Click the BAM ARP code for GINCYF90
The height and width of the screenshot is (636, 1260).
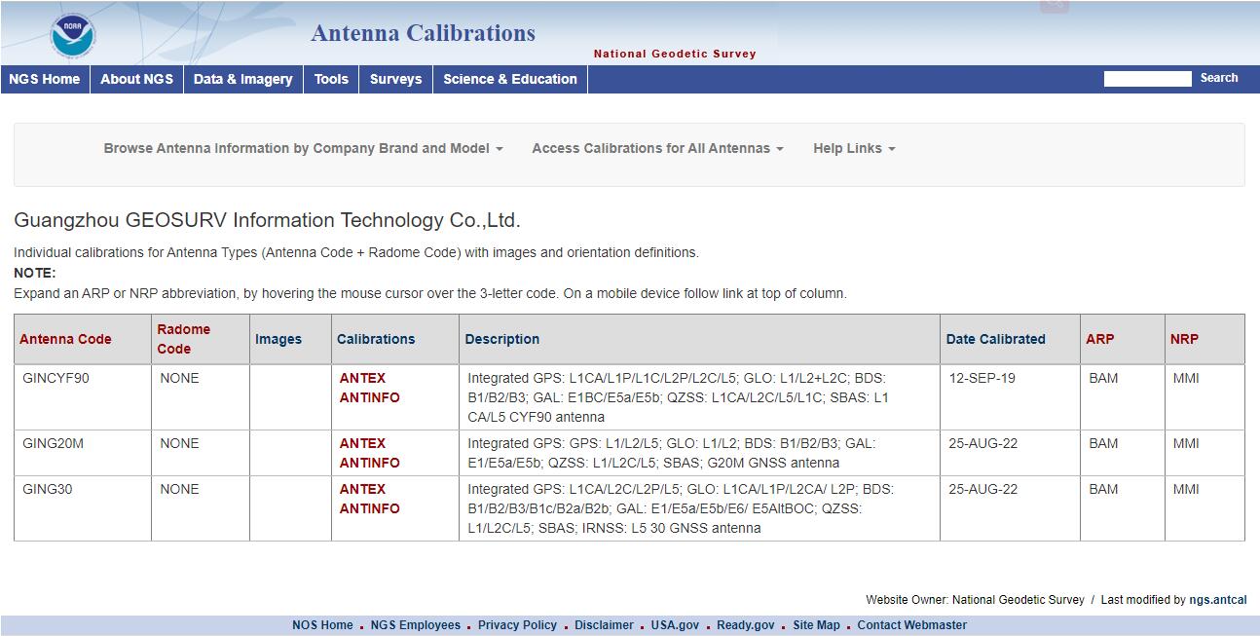(x=1103, y=378)
